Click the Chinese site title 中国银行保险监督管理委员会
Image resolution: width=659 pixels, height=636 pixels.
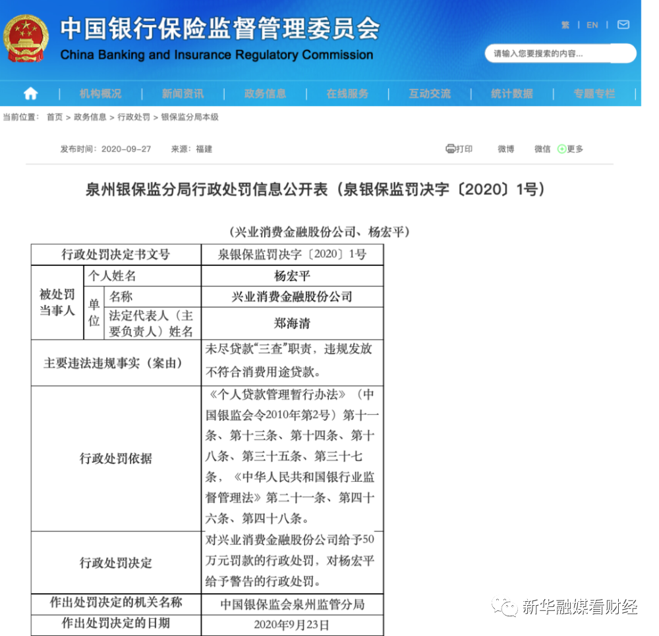coord(220,28)
